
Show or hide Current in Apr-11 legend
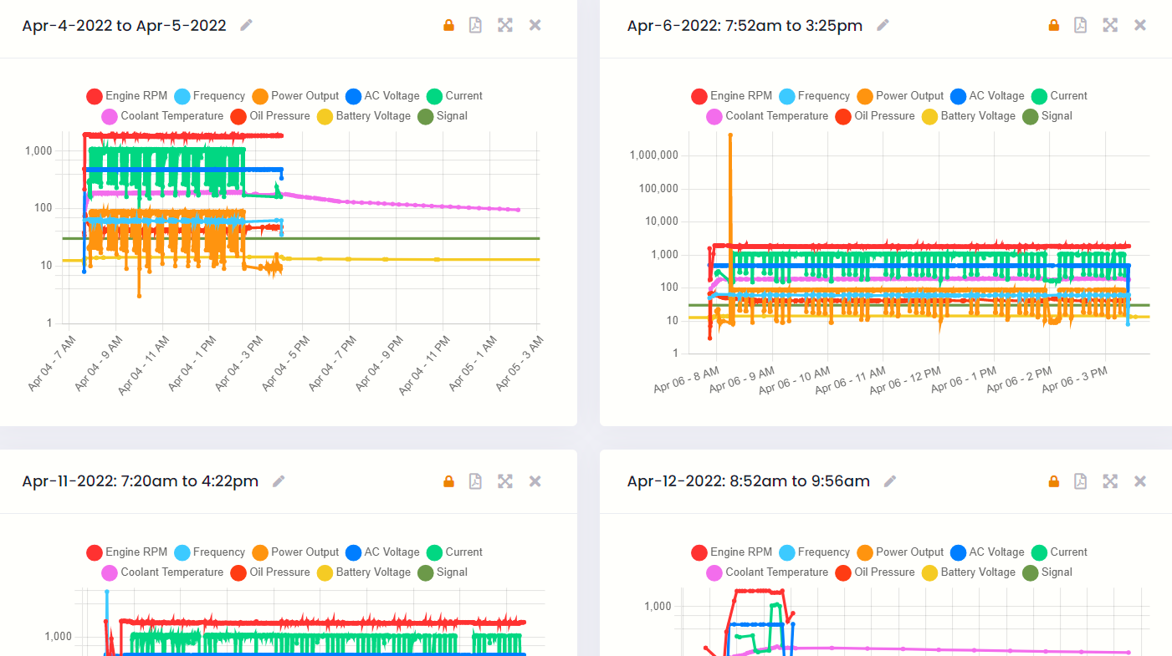[x=454, y=552]
